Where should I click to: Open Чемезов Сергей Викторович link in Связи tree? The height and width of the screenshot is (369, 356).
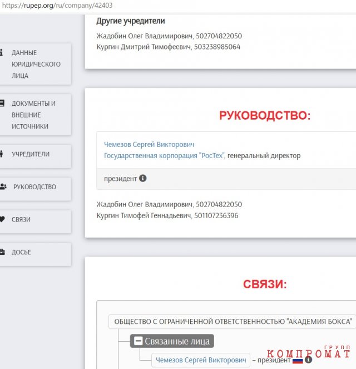click(201, 360)
